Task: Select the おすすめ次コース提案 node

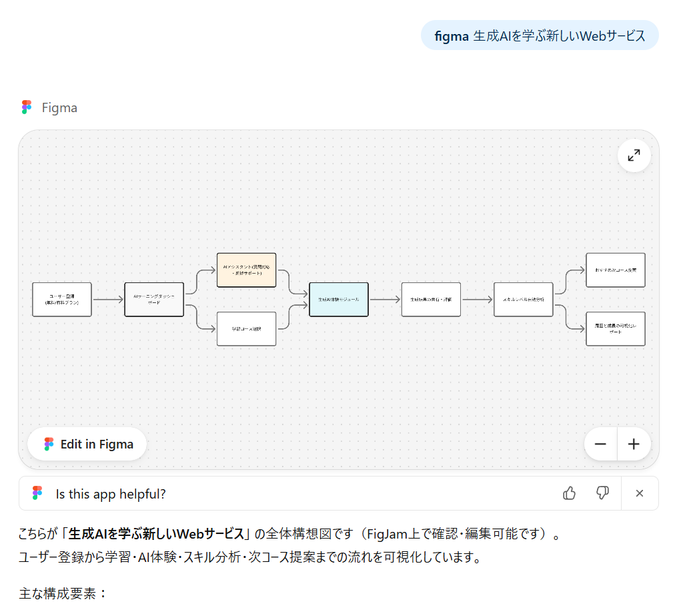Action: [x=615, y=270]
